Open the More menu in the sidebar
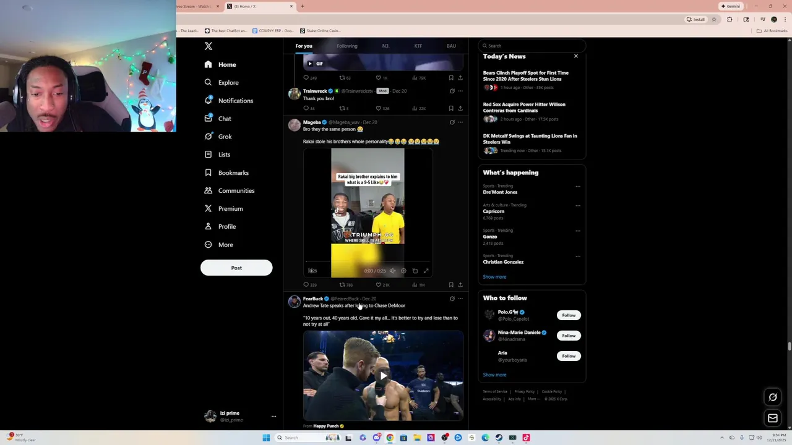 [219, 245]
